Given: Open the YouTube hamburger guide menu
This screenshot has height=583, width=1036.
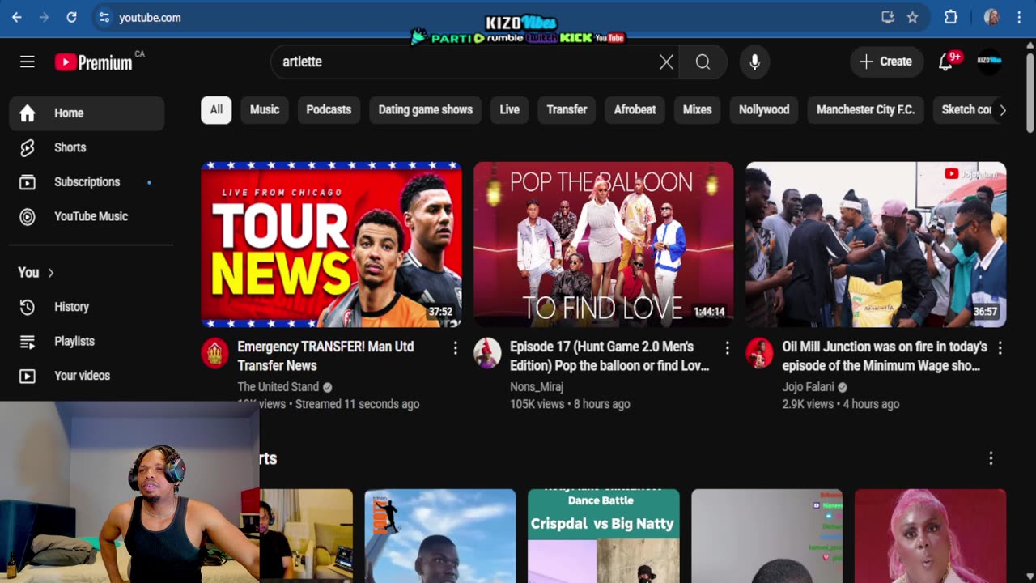Looking at the screenshot, I should (28, 62).
